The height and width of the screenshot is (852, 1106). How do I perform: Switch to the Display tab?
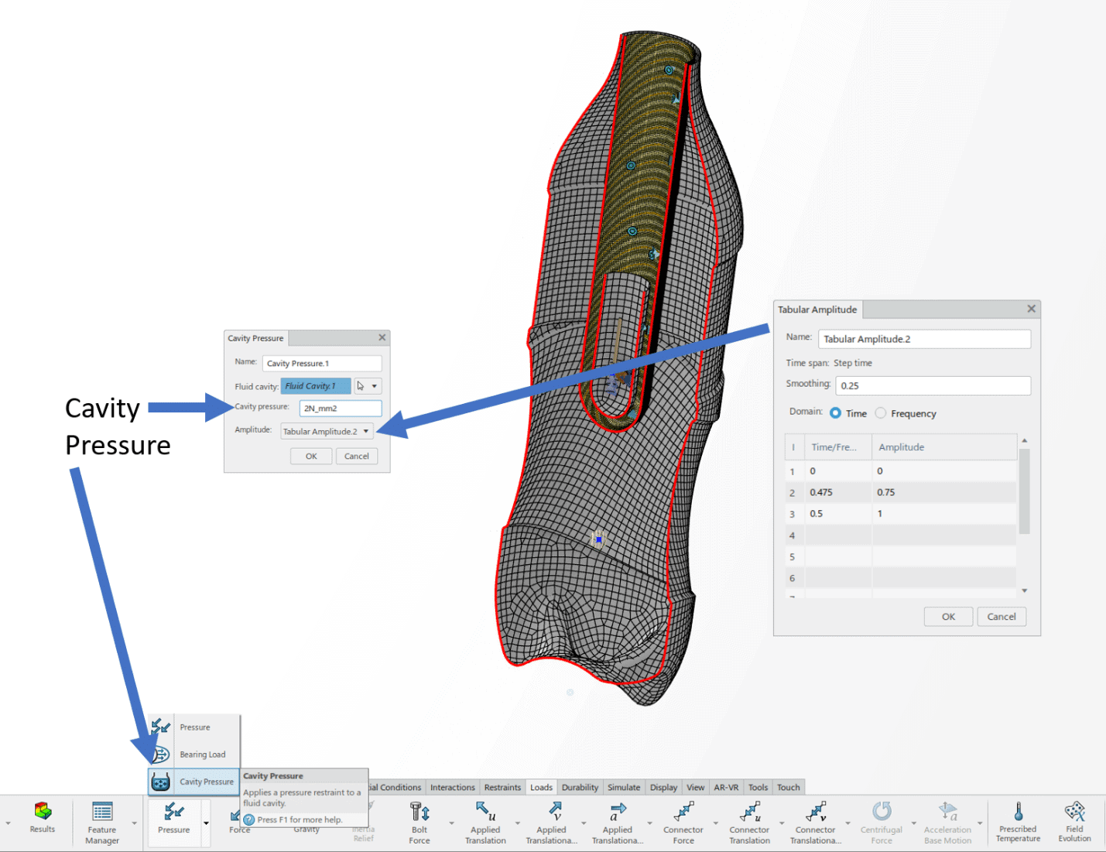point(664,788)
